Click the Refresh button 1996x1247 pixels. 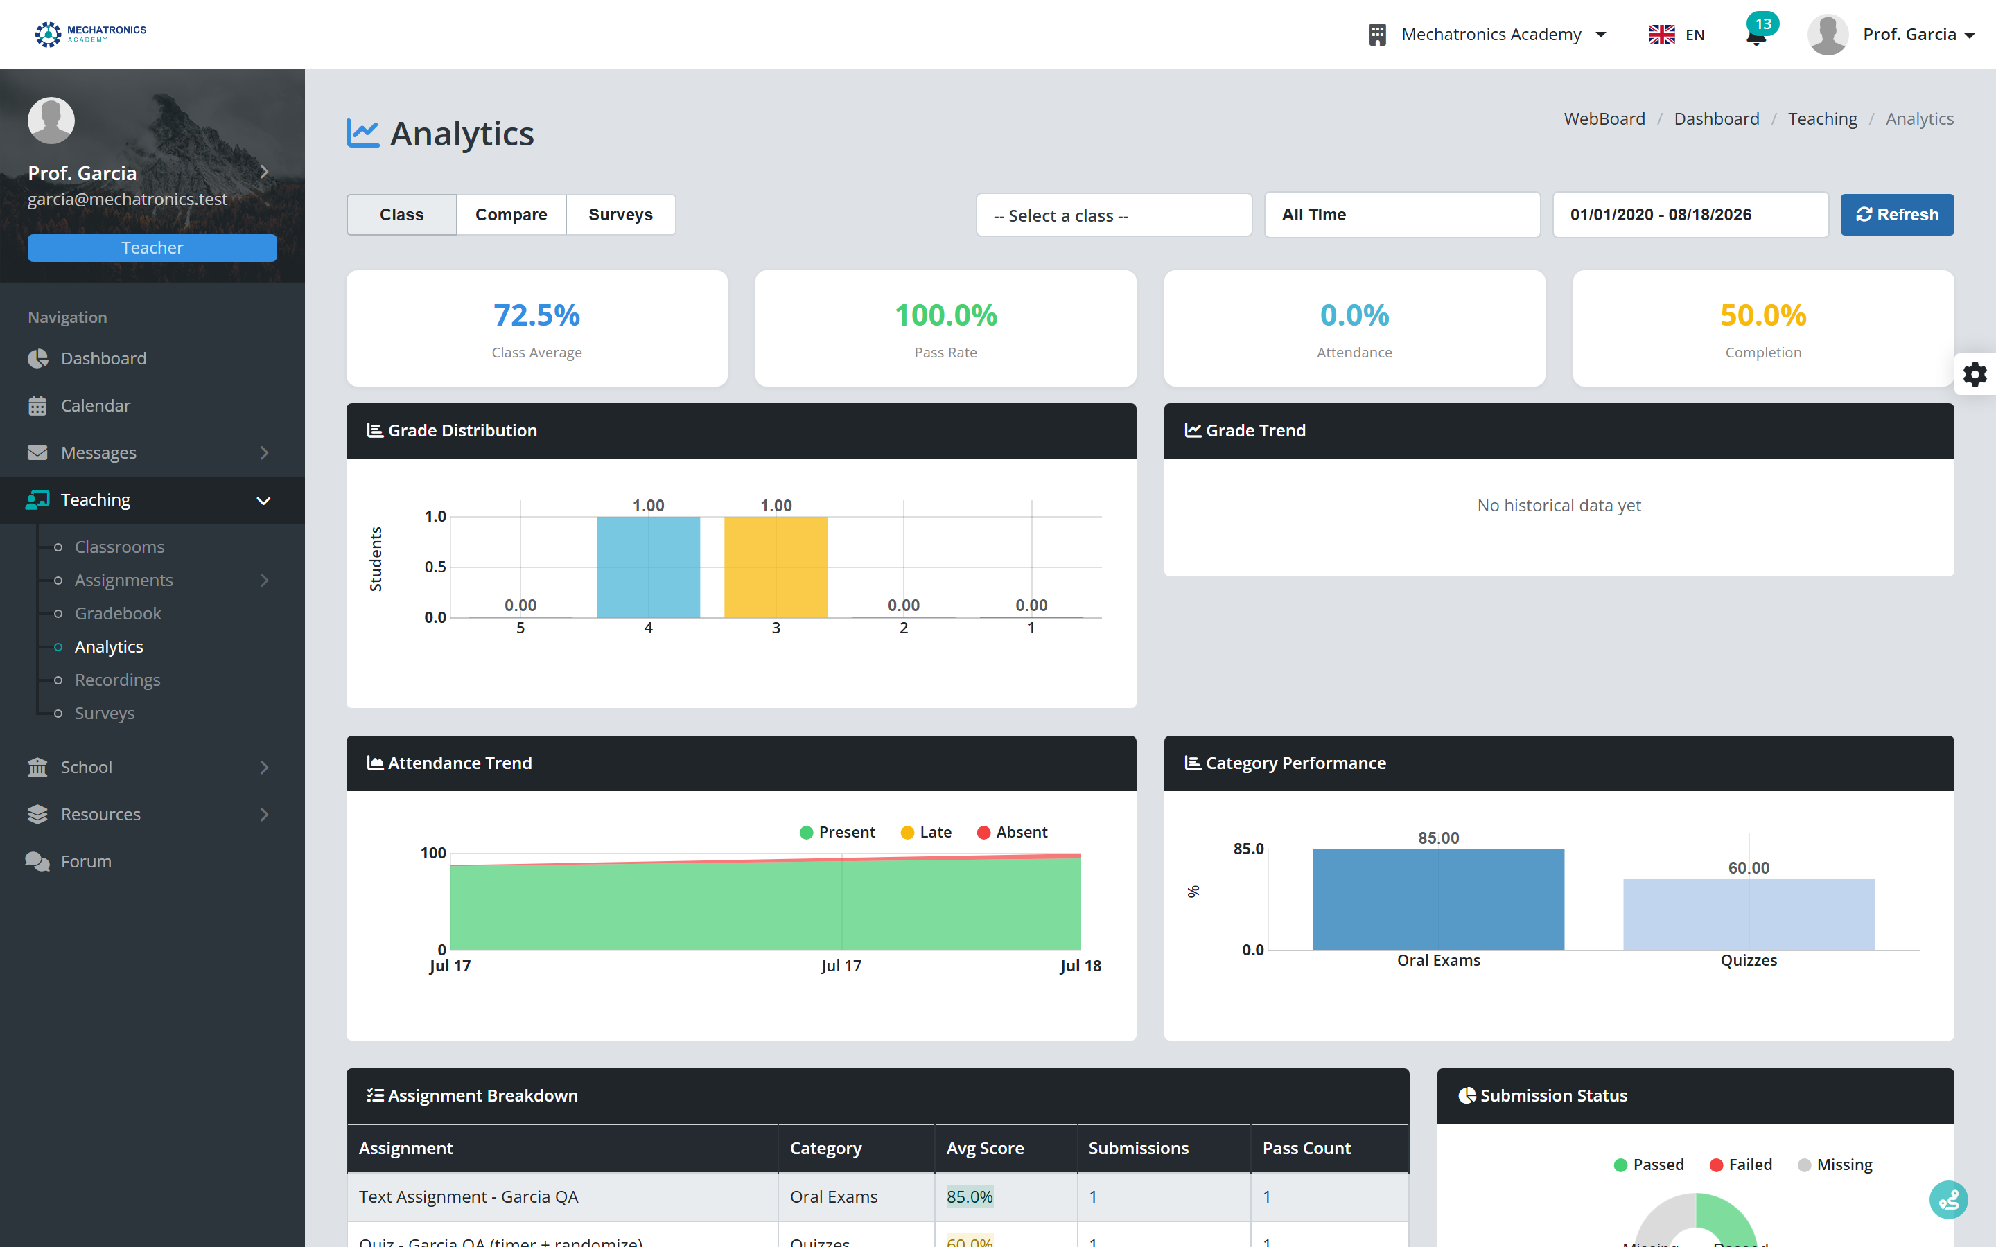(1897, 215)
